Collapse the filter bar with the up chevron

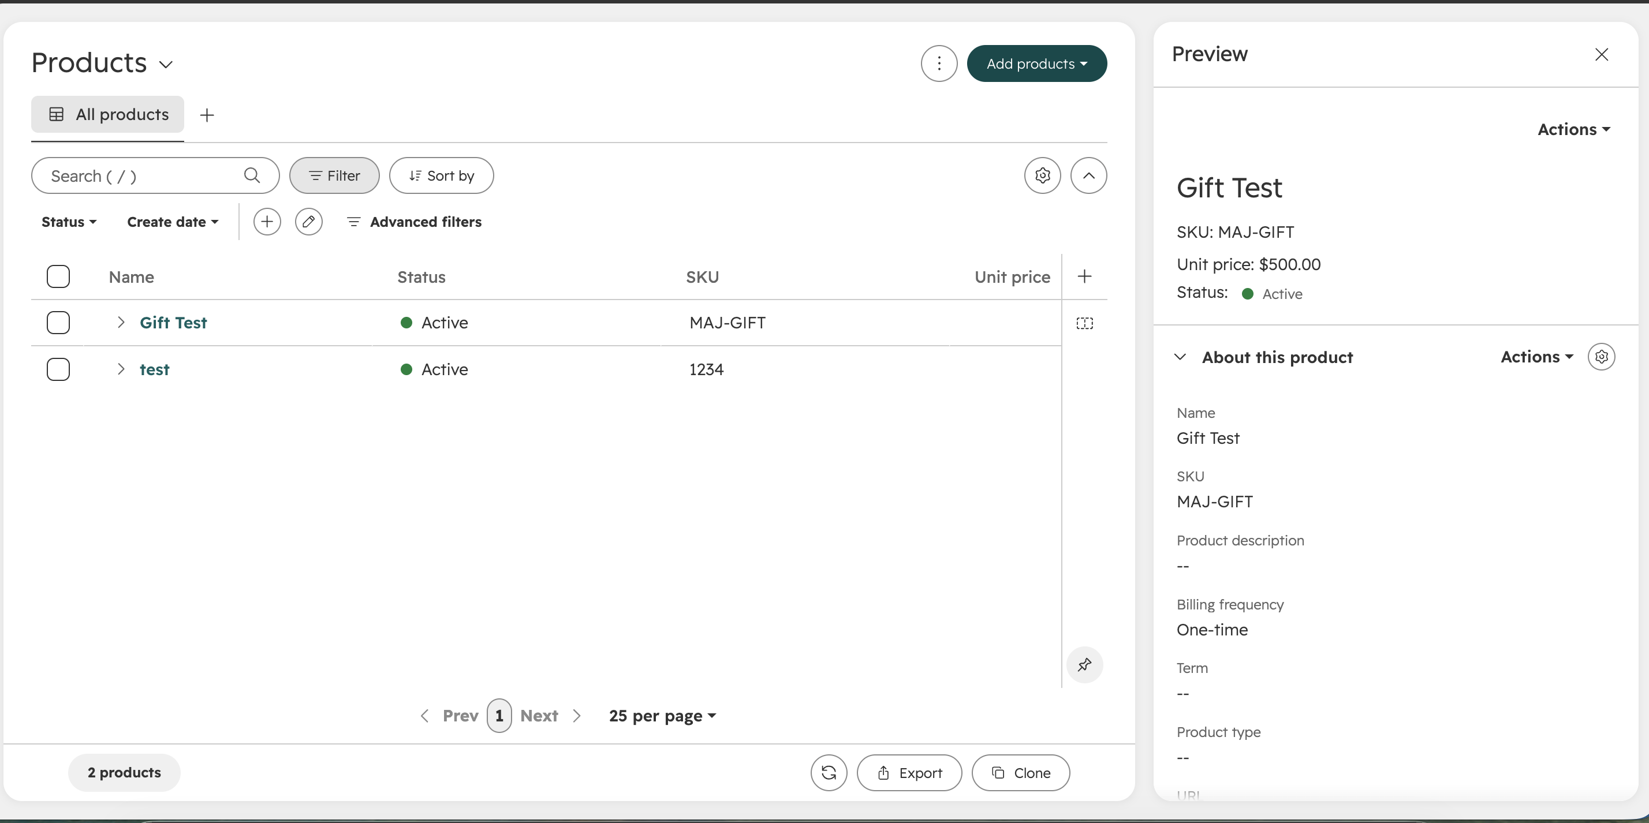1088,175
